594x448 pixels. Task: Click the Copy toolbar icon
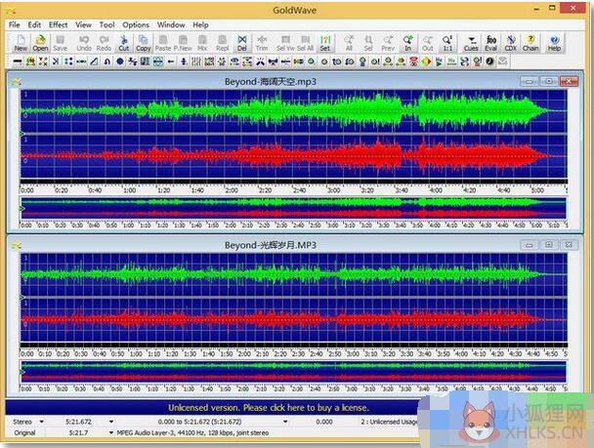tap(144, 43)
